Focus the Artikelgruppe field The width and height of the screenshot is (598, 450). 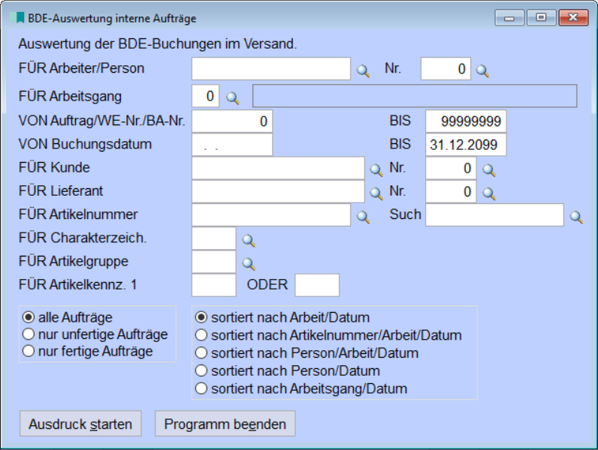coord(214,262)
